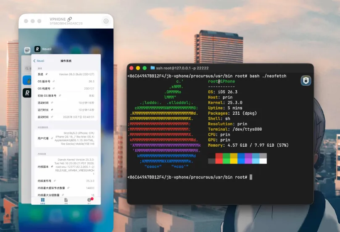
Task: Click the Memory: 4.57 GiB line
Action: 248,145
